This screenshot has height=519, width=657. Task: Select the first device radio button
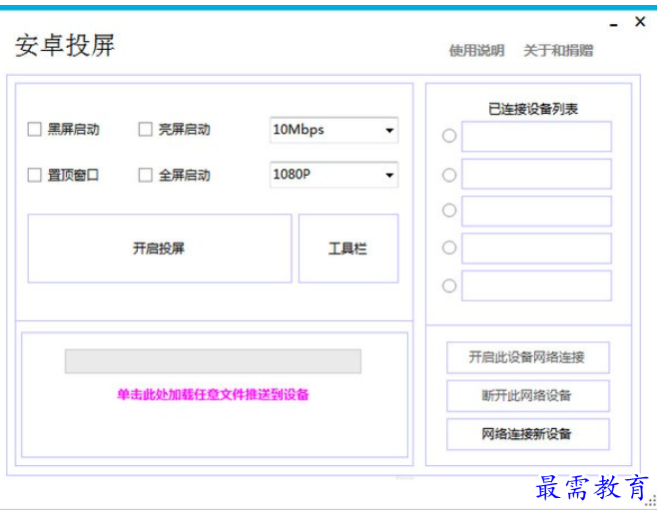pos(449,136)
